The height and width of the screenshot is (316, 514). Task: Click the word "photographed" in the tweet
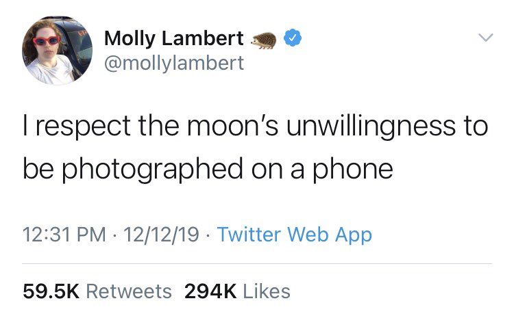[x=170, y=169]
